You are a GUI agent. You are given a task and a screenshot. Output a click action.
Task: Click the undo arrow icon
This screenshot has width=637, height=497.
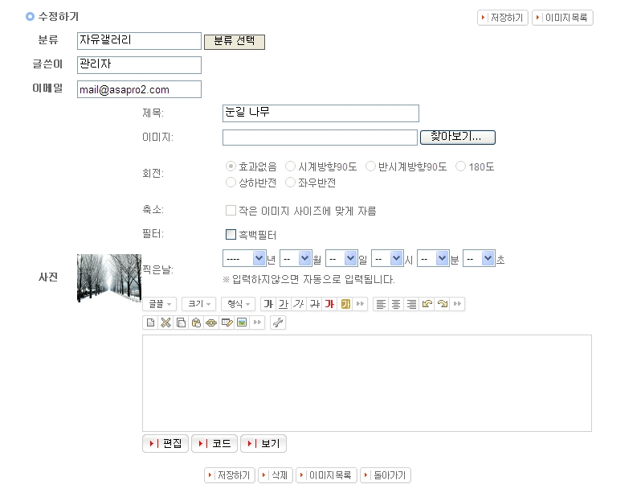click(427, 304)
